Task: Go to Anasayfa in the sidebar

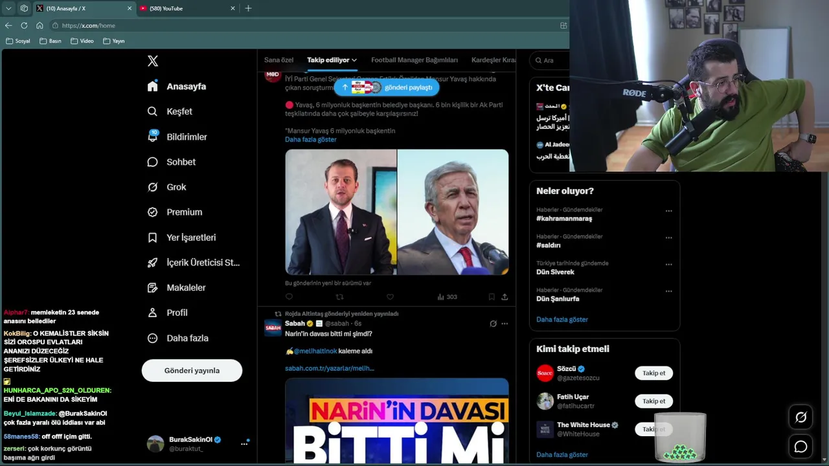Action: [177, 86]
